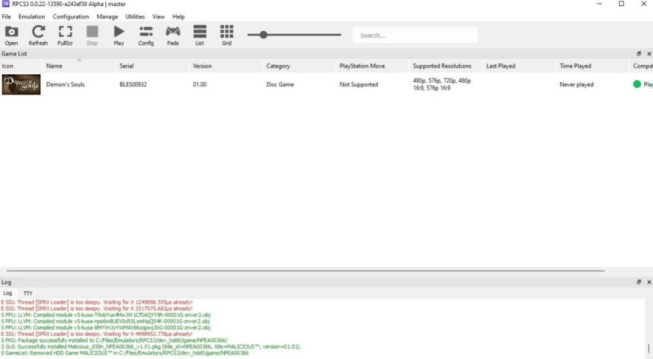Open the Config settings icon
This screenshot has width=653, height=359.
click(x=146, y=35)
